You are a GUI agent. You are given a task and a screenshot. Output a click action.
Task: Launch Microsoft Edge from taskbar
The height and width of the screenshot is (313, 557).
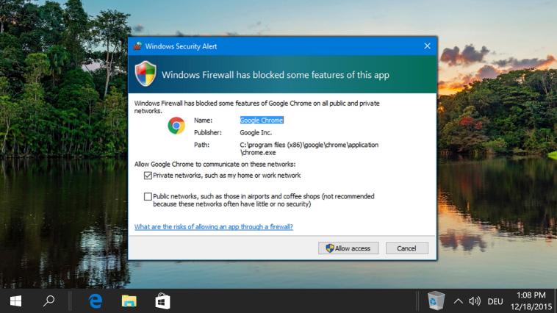pos(96,301)
